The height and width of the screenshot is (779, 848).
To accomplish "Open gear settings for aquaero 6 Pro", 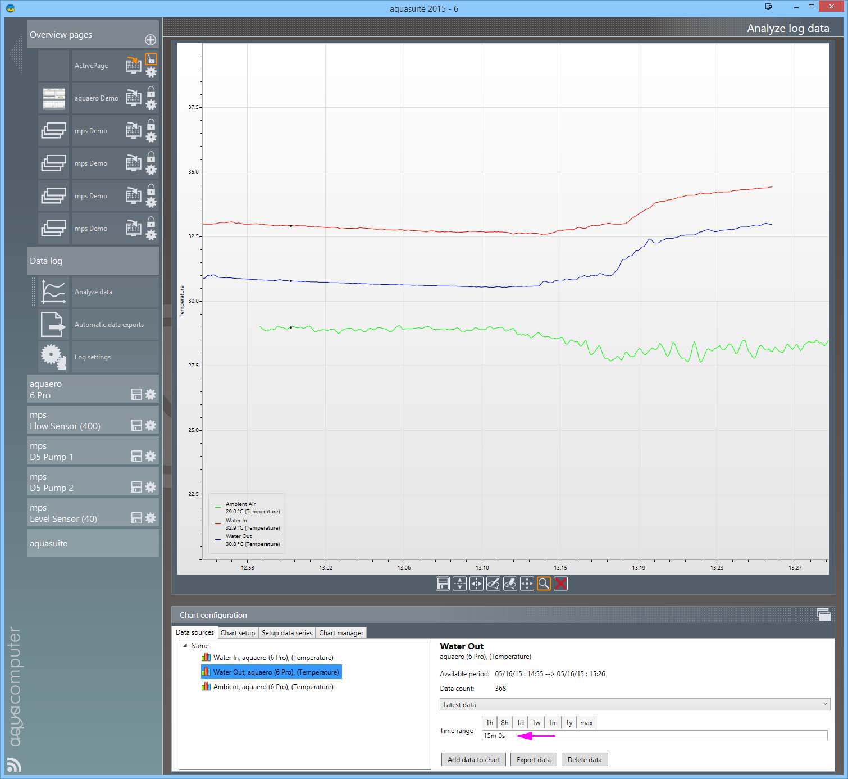I will coord(151,394).
